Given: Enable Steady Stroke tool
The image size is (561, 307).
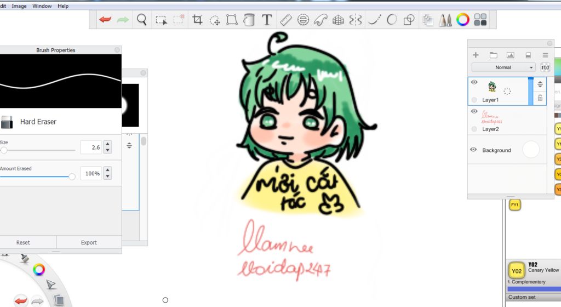Looking at the screenshot, I should 374,19.
